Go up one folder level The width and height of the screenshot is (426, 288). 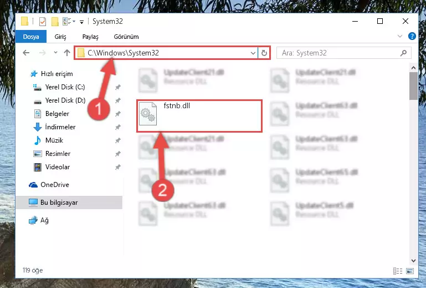coord(67,53)
